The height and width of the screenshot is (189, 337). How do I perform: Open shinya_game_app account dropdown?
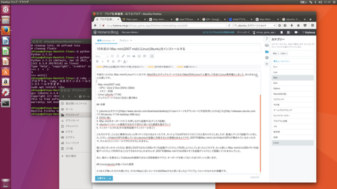click(264, 32)
